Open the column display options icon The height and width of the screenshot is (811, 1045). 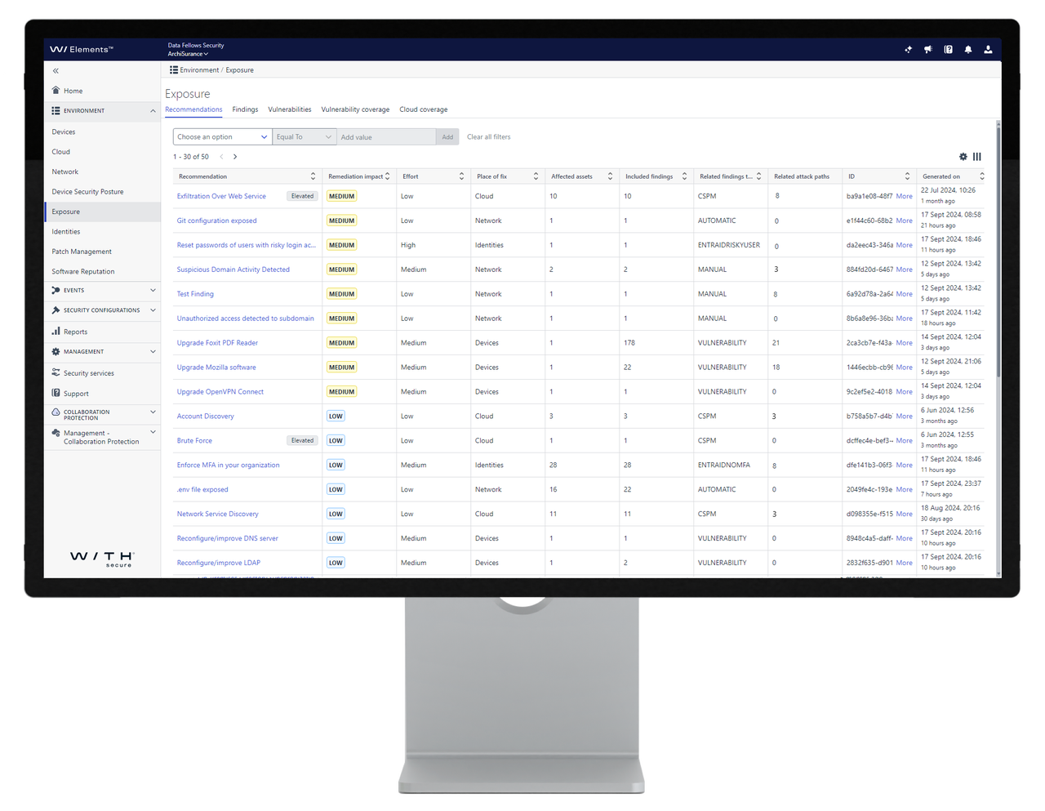tap(976, 156)
